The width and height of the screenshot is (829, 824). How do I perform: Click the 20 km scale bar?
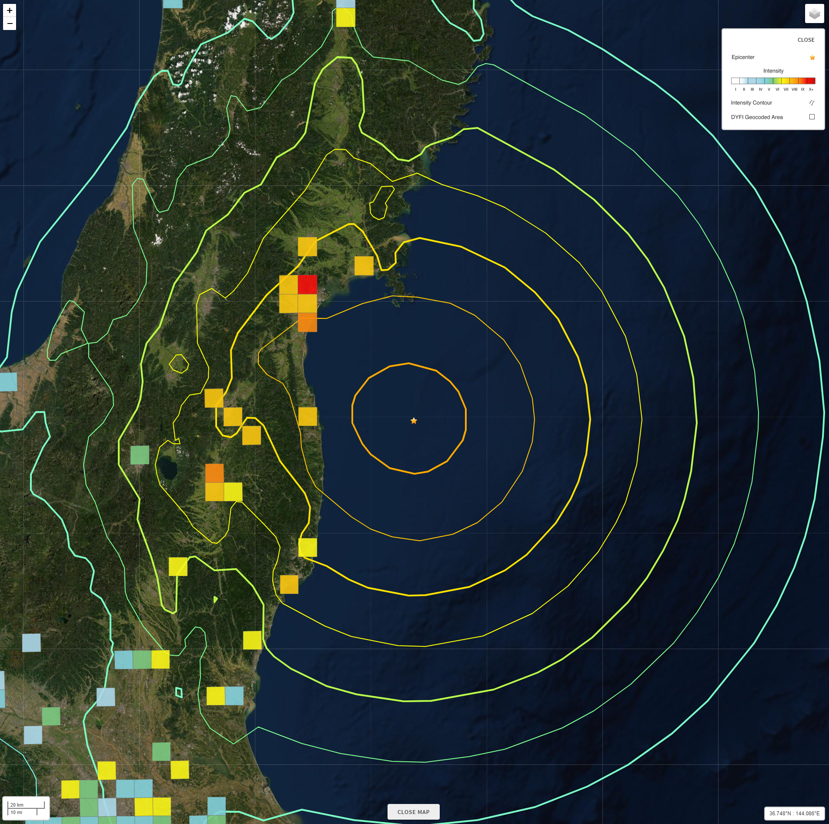click(26, 808)
